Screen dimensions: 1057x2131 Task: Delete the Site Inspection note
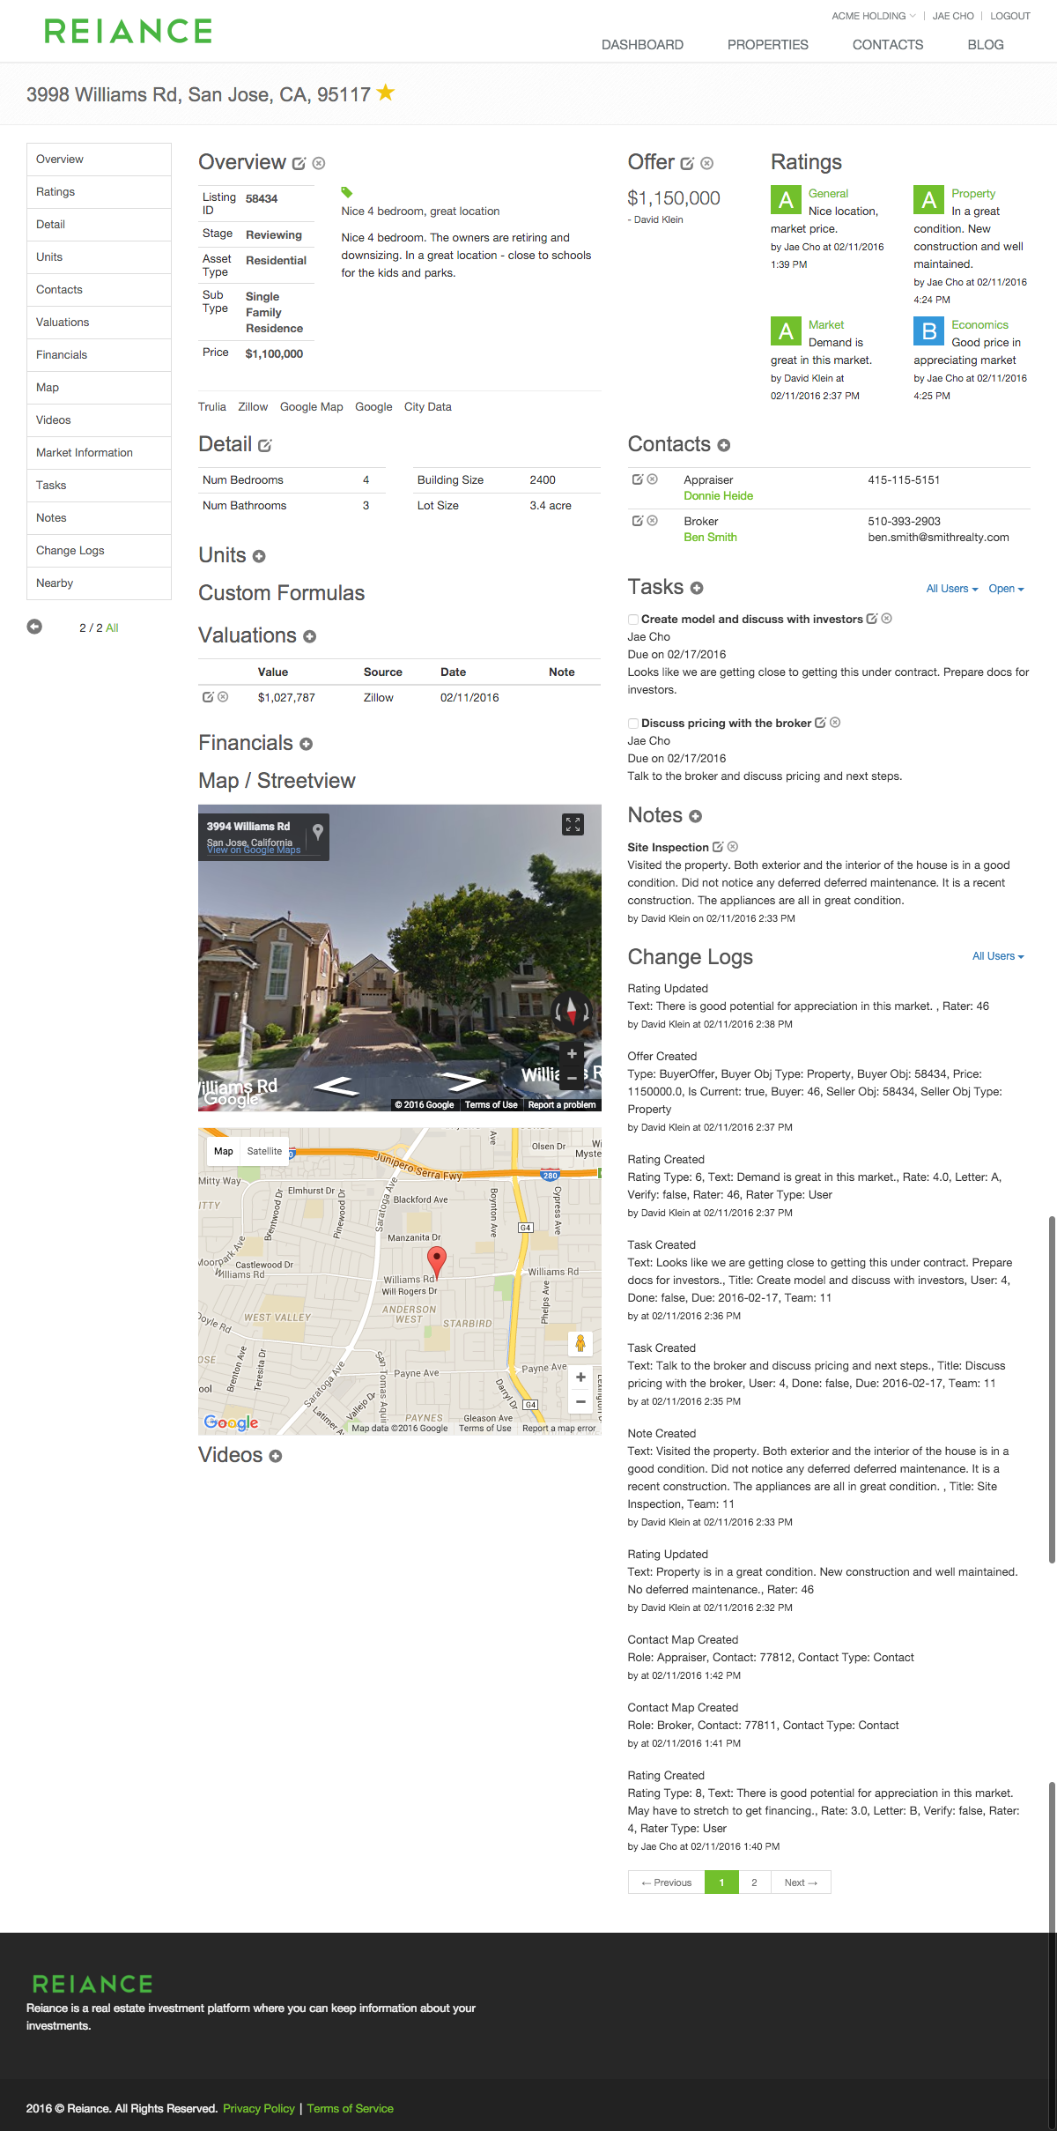click(733, 847)
